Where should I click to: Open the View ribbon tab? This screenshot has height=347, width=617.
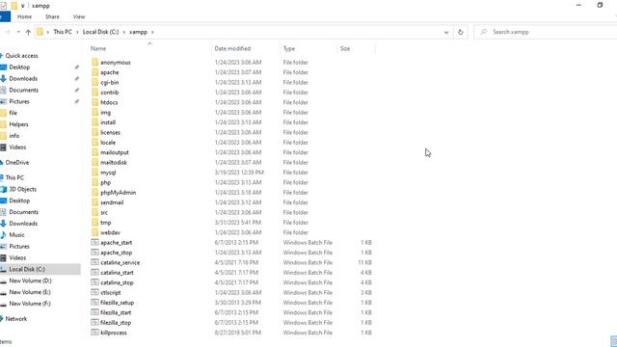click(x=79, y=17)
